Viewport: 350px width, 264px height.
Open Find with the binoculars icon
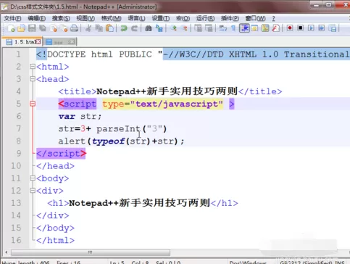149,28
